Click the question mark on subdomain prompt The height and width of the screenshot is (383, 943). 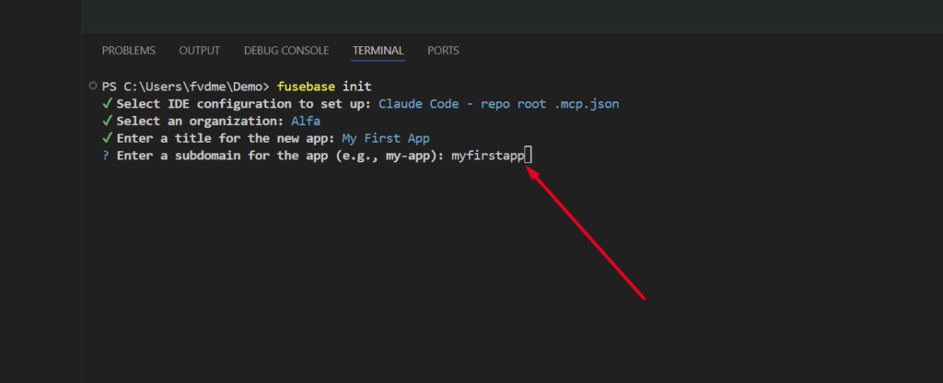(x=107, y=156)
